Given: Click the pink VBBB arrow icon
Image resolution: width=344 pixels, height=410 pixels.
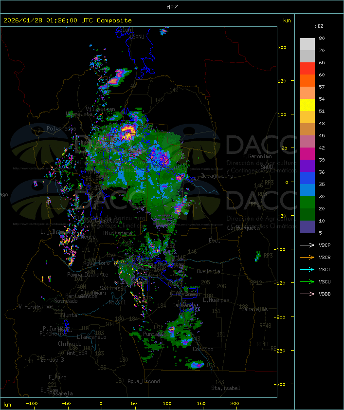Looking at the screenshot, I should pyautogui.click(x=307, y=294).
